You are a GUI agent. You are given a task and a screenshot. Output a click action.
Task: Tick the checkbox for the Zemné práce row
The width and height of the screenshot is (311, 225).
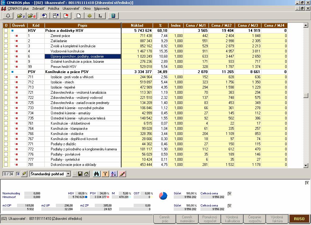coord(6,36)
